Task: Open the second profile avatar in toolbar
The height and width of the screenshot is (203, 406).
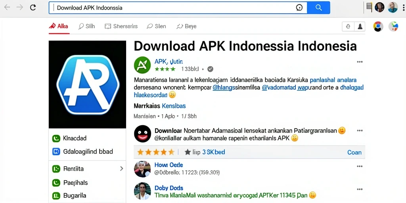Action: [x=393, y=7]
